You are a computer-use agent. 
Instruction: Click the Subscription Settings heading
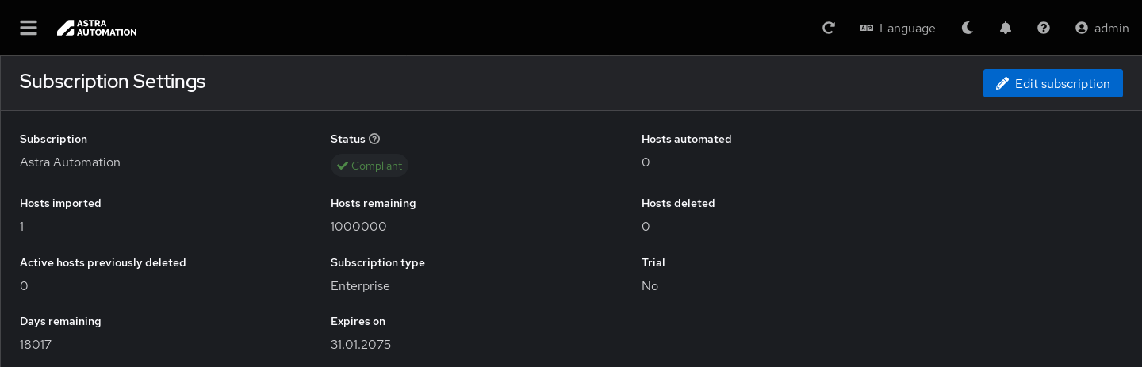click(113, 81)
